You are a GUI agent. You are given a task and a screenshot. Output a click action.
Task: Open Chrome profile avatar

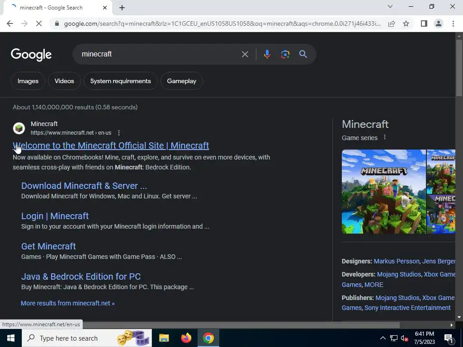click(x=439, y=23)
